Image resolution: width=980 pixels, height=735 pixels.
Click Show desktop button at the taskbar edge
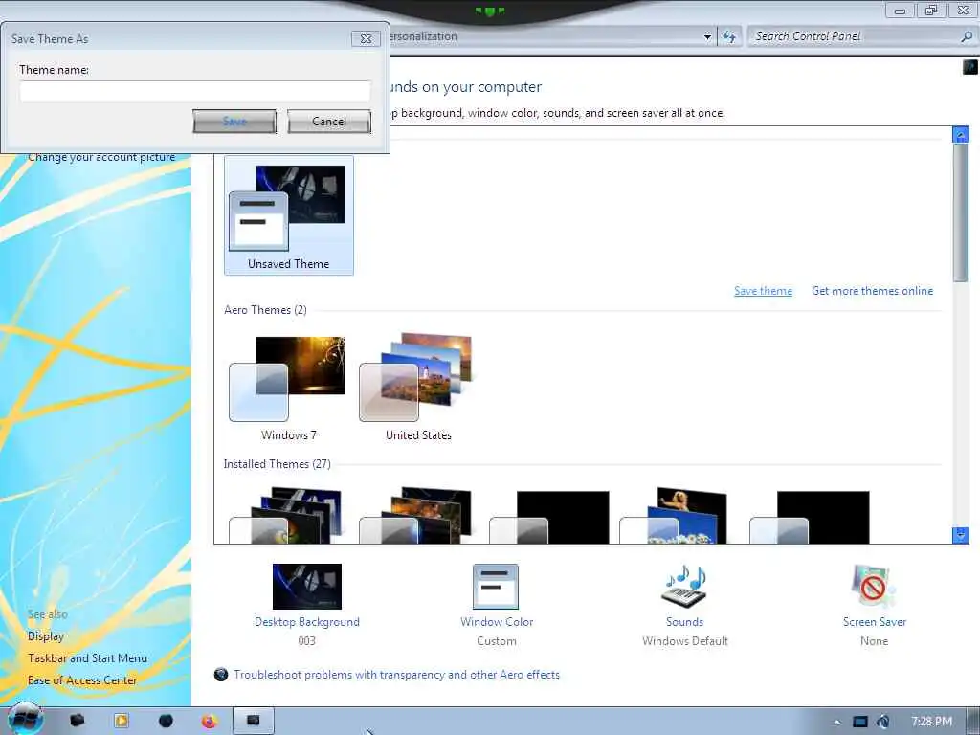[973, 722]
